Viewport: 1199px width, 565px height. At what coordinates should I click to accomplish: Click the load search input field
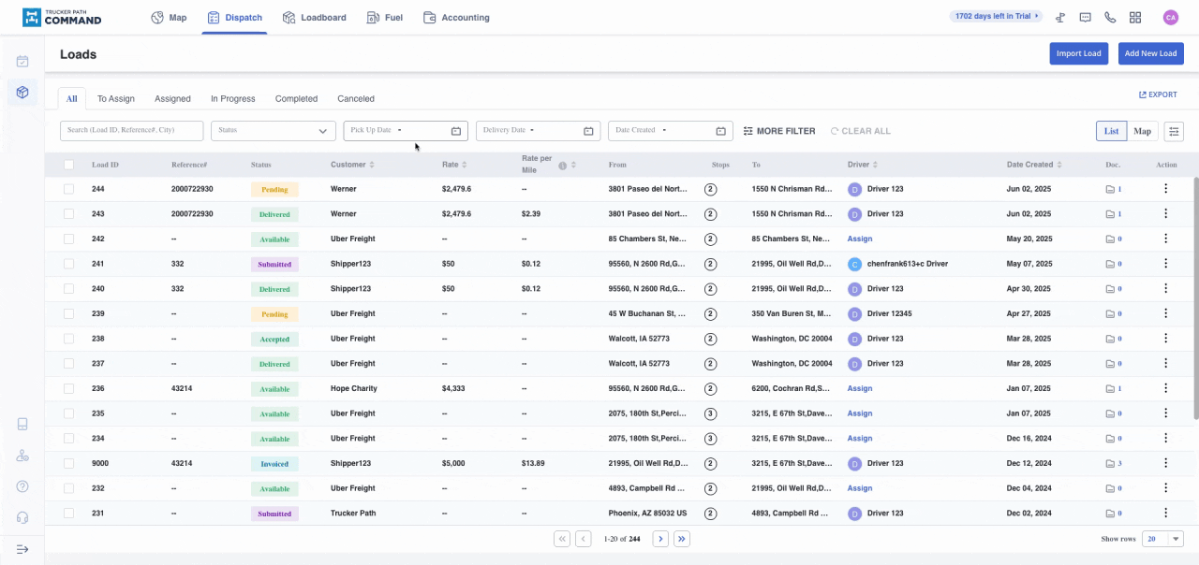coord(131,131)
